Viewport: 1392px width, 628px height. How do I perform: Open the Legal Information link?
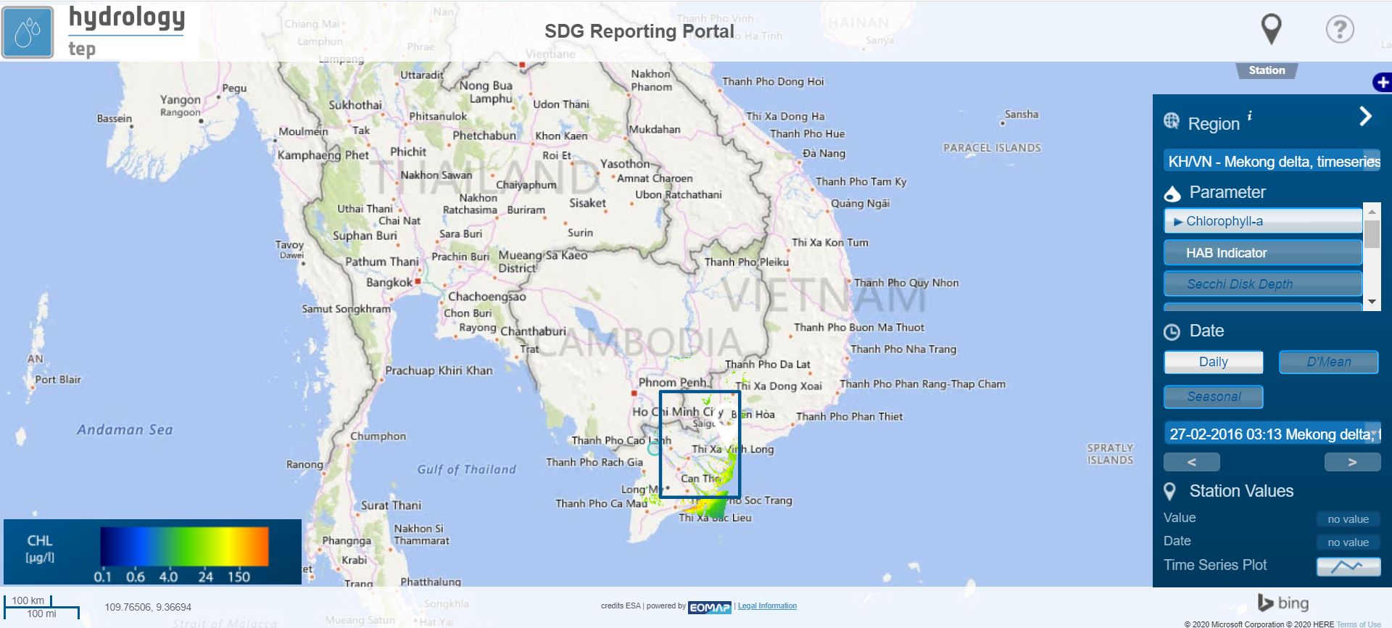(767, 606)
